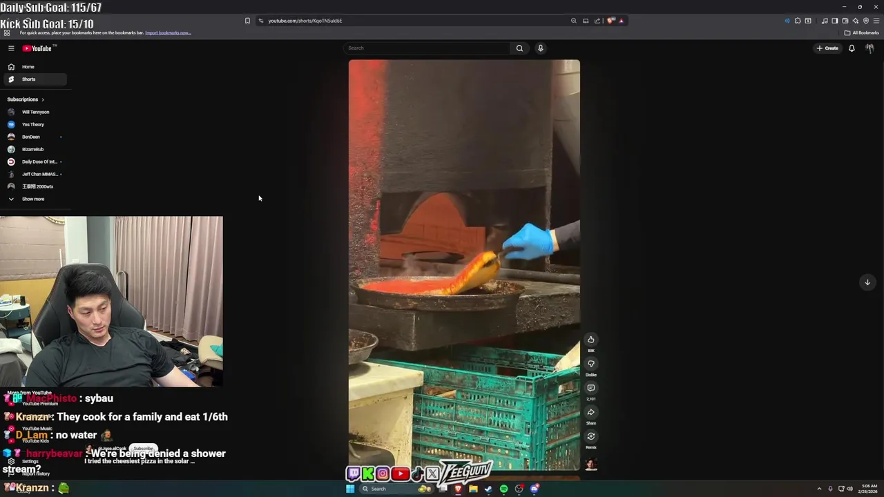Like the Short with thumbs up
Viewport: 884px width, 497px height.
click(x=590, y=340)
